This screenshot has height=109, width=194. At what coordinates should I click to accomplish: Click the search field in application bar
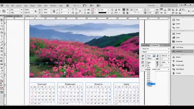point(169,5)
